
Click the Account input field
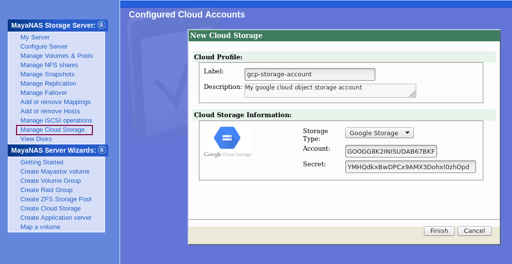tap(391, 151)
